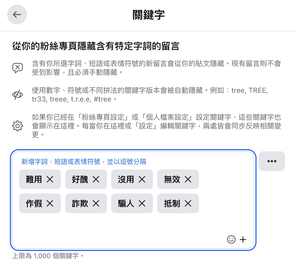Select the 抵制 keyword text
The width and height of the screenshot is (296, 266).
click(x=172, y=203)
